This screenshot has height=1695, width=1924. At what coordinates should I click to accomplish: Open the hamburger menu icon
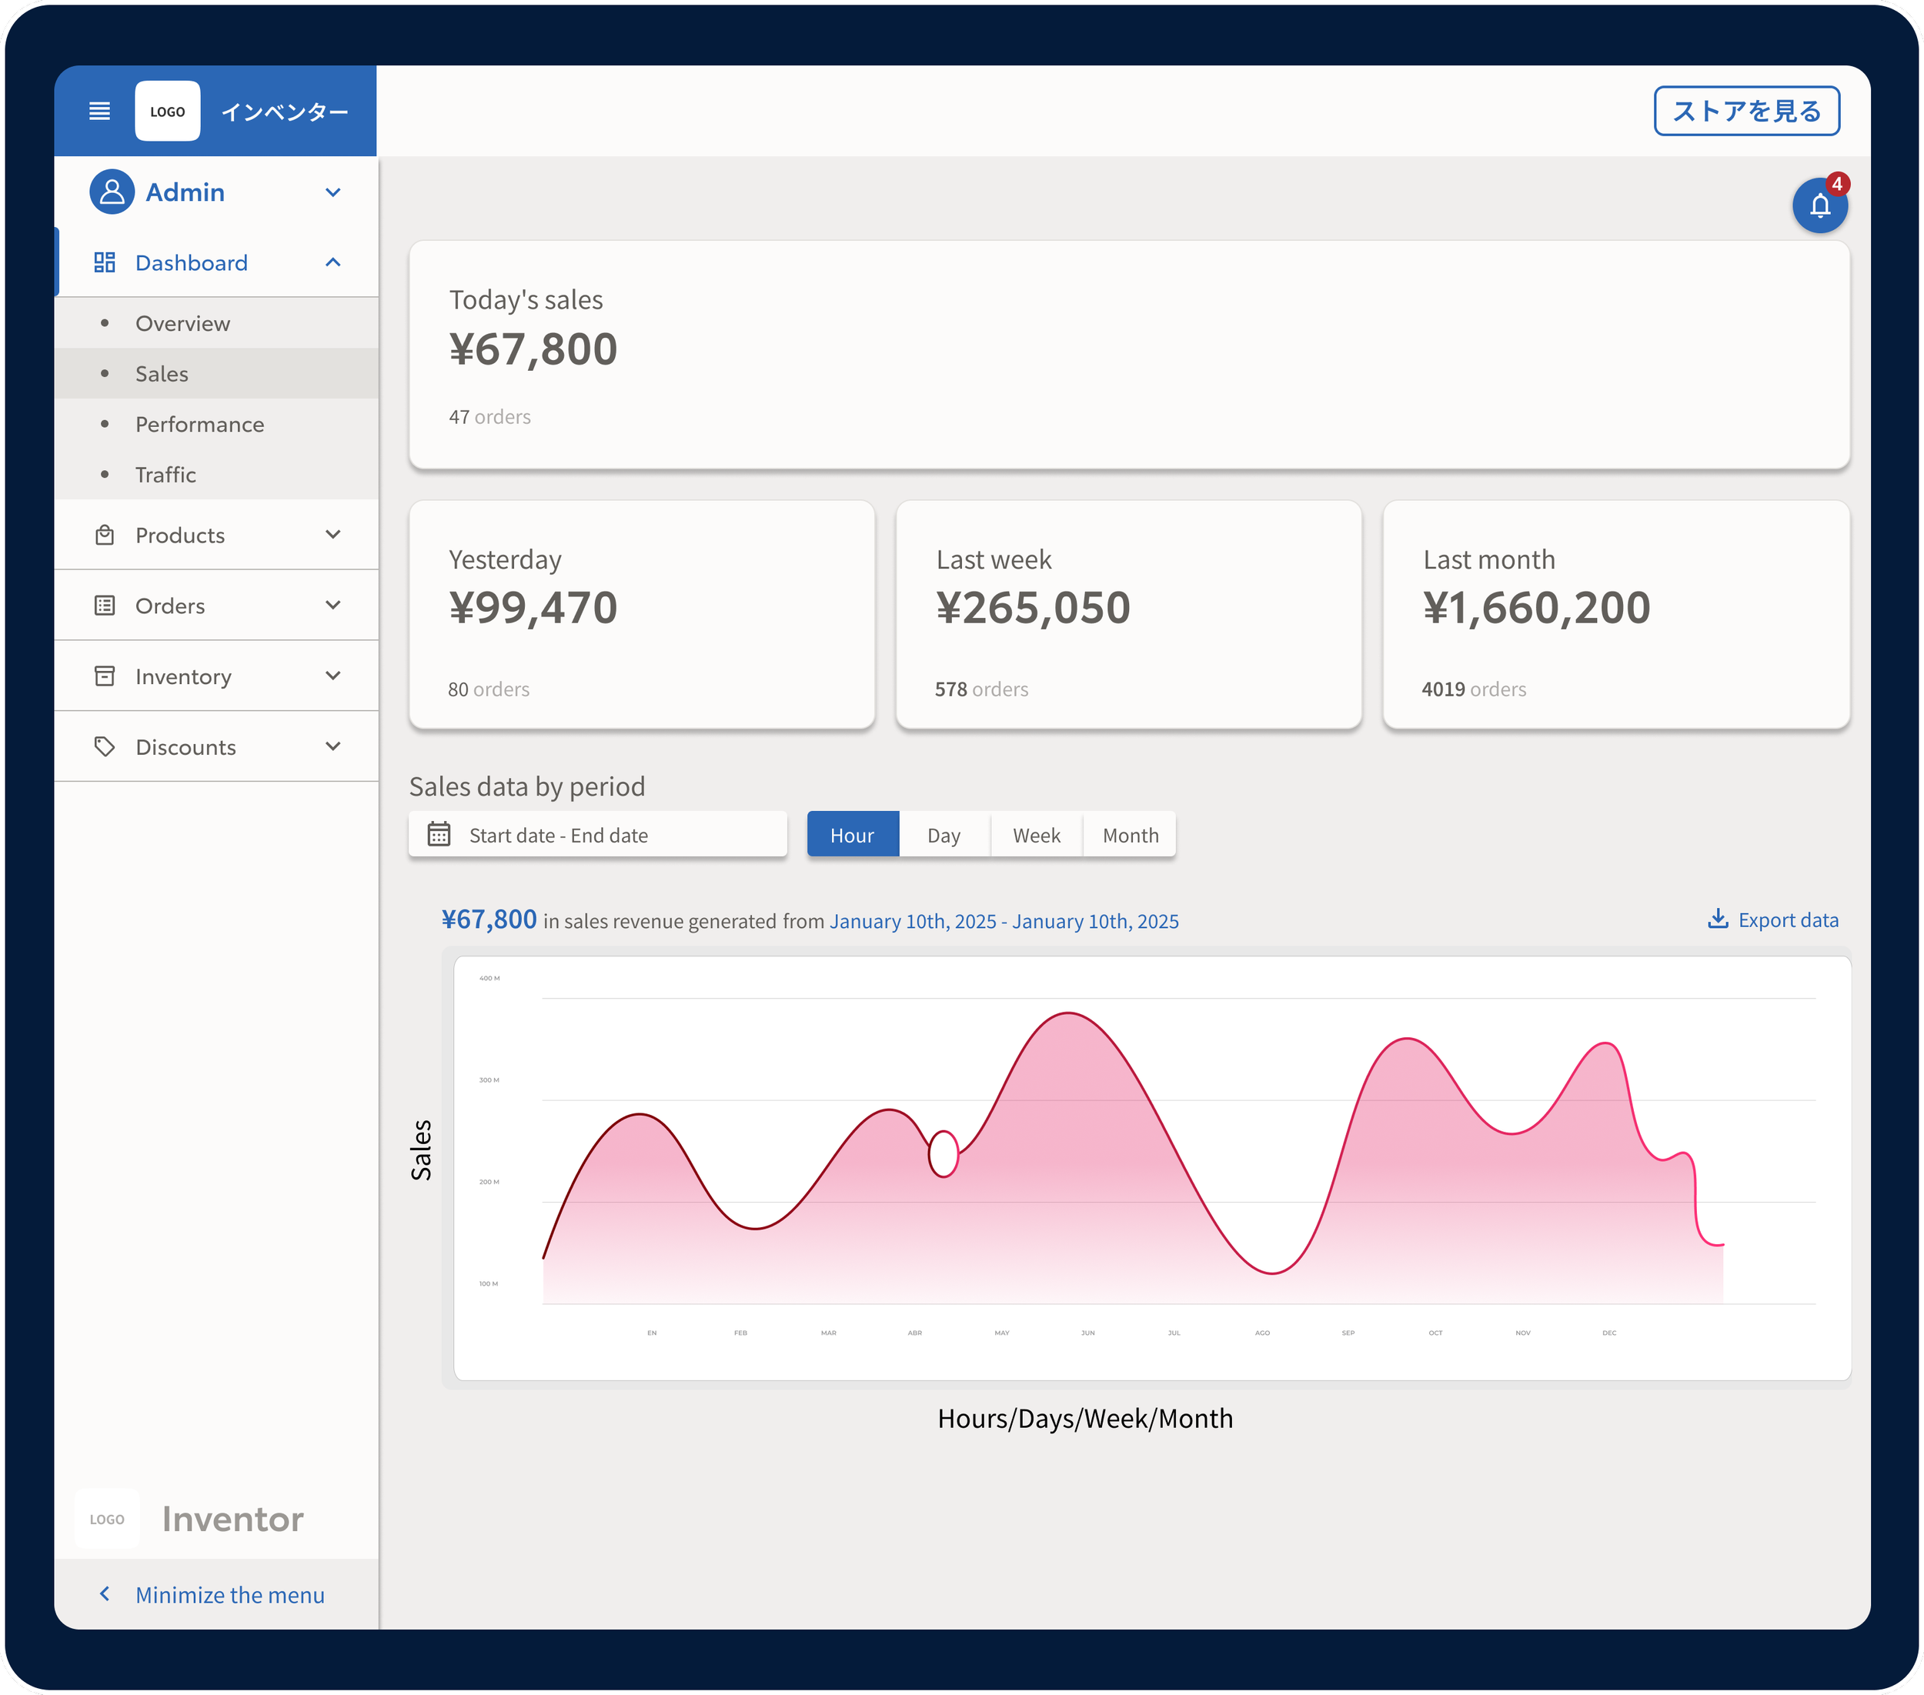pyautogui.click(x=99, y=111)
